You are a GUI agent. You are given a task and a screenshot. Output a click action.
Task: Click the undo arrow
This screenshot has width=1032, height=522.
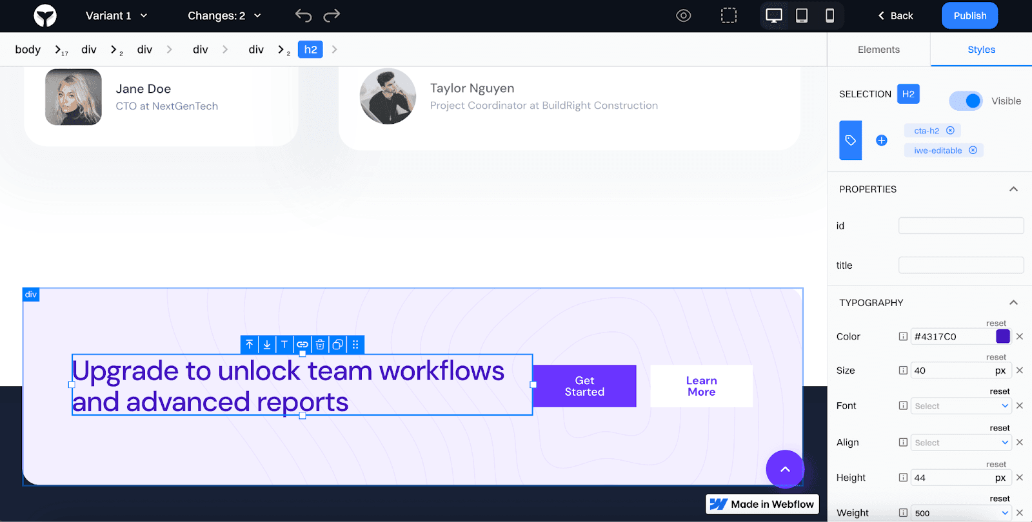pyautogui.click(x=303, y=15)
